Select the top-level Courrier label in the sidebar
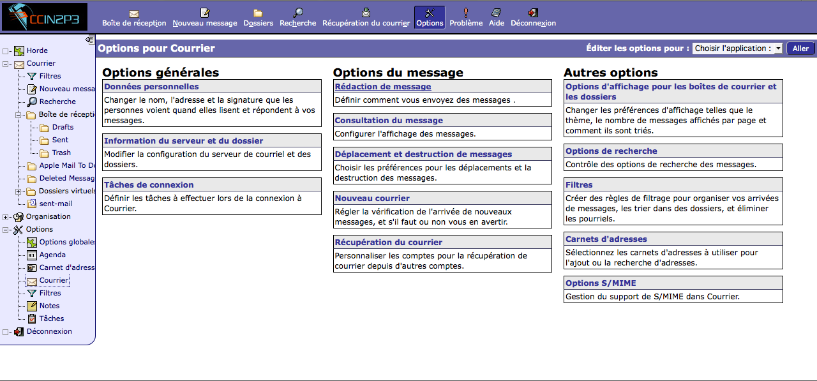This screenshot has height=381, width=817. click(x=41, y=63)
